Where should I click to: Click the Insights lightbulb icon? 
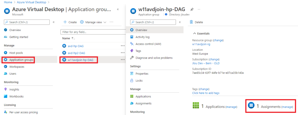[x=6, y=89]
